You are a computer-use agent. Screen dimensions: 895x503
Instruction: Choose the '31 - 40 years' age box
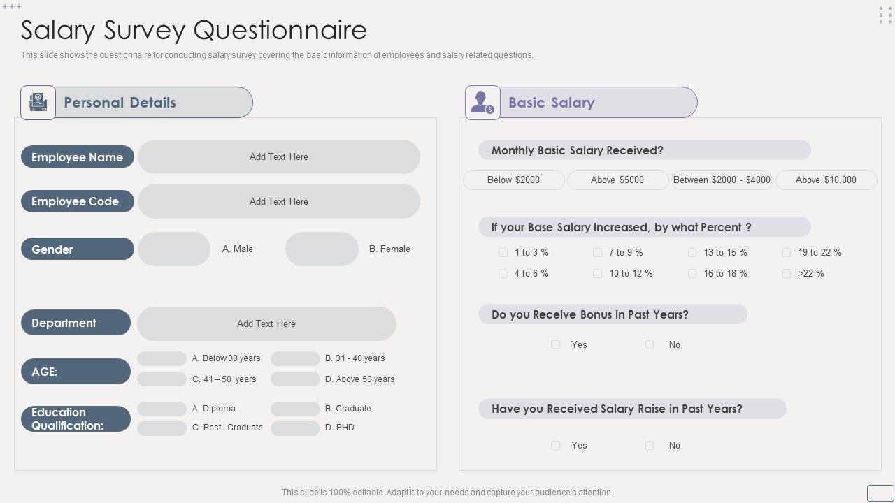coord(295,358)
